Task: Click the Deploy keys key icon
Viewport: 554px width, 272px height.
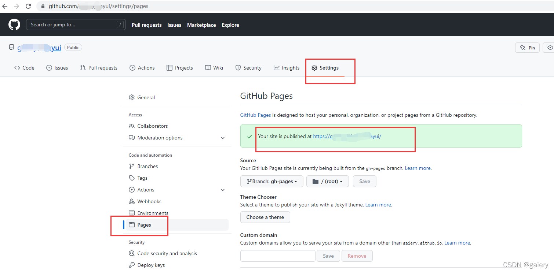Action: [131, 265]
